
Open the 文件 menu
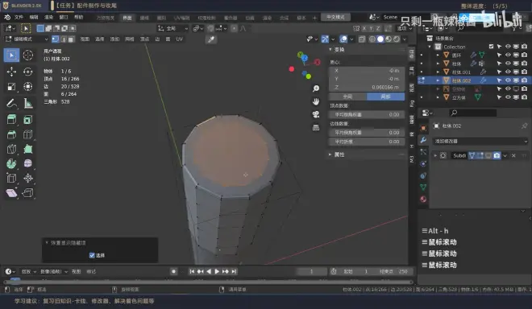(x=19, y=17)
